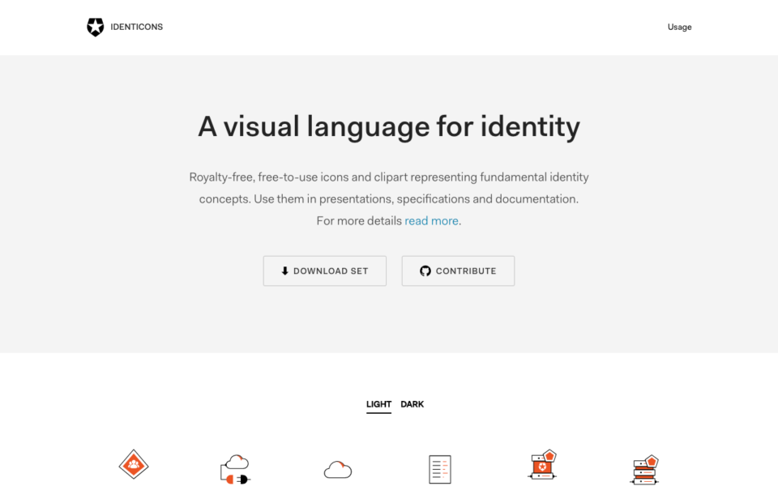778x486 pixels.
Task: Open the Usage page from the navigation
Action: coord(679,27)
